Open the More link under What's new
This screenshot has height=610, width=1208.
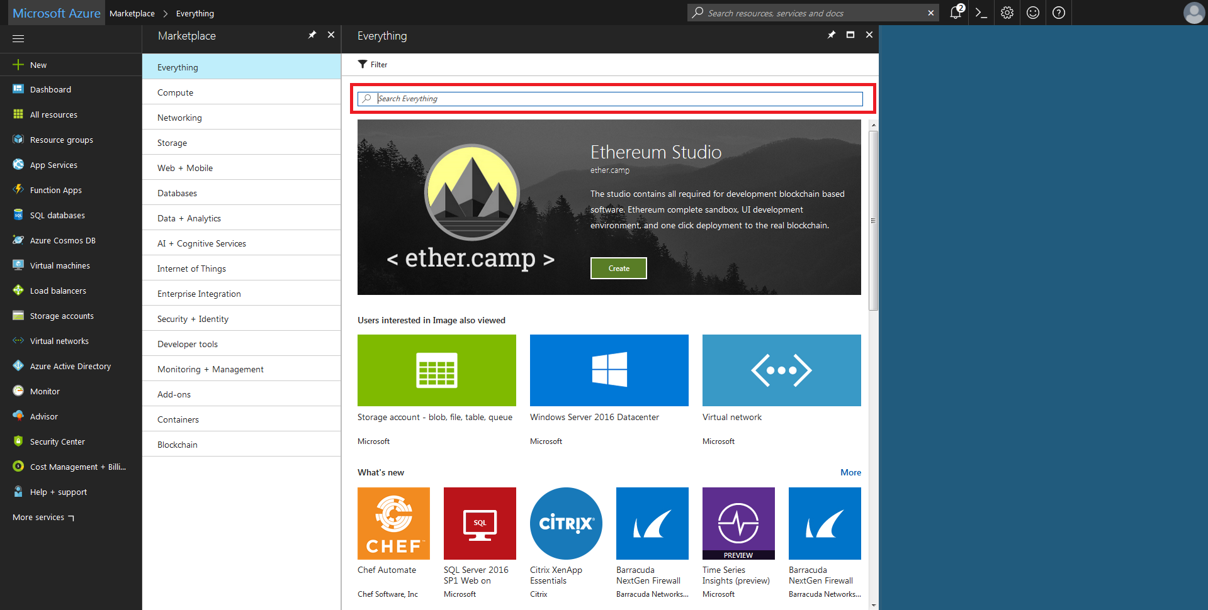click(x=850, y=472)
